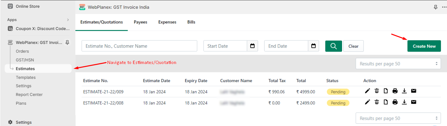Email estimate ESTIMATE-21-22/009 via envelope icon
The image size is (447, 126).
pyautogui.click(x=413, y=91)
